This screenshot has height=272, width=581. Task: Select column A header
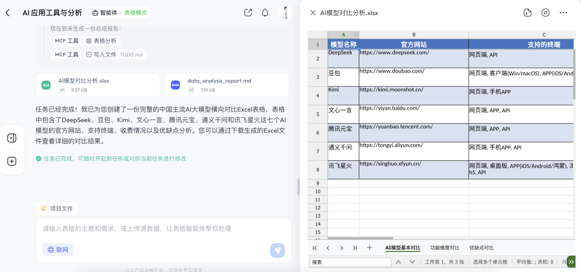pyautogui.click(x=343, y=35)
